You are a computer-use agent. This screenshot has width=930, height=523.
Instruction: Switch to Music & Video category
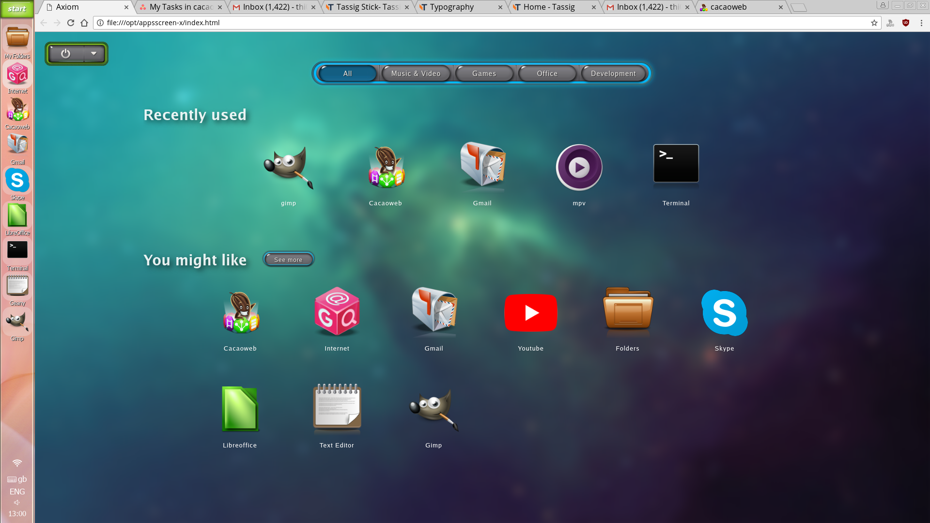click(x=416, y=74)
